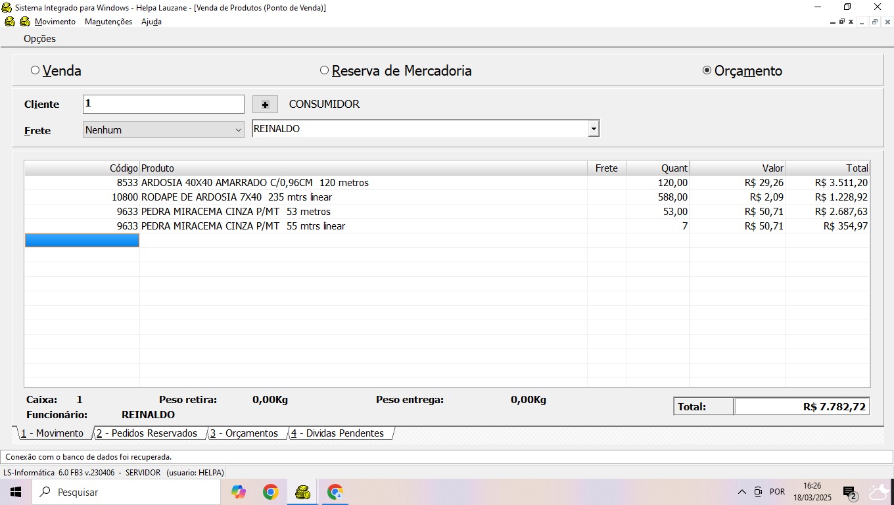Click the Cliente code input field
The image size is (894, 505).
[163, 104]
